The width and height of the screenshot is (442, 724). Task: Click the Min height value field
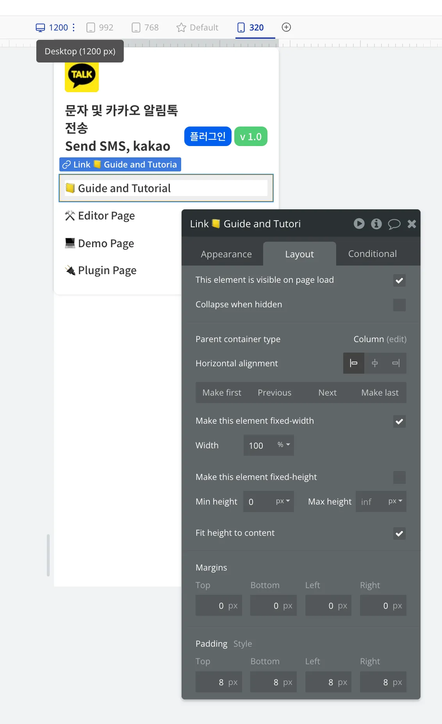point(258,501)
